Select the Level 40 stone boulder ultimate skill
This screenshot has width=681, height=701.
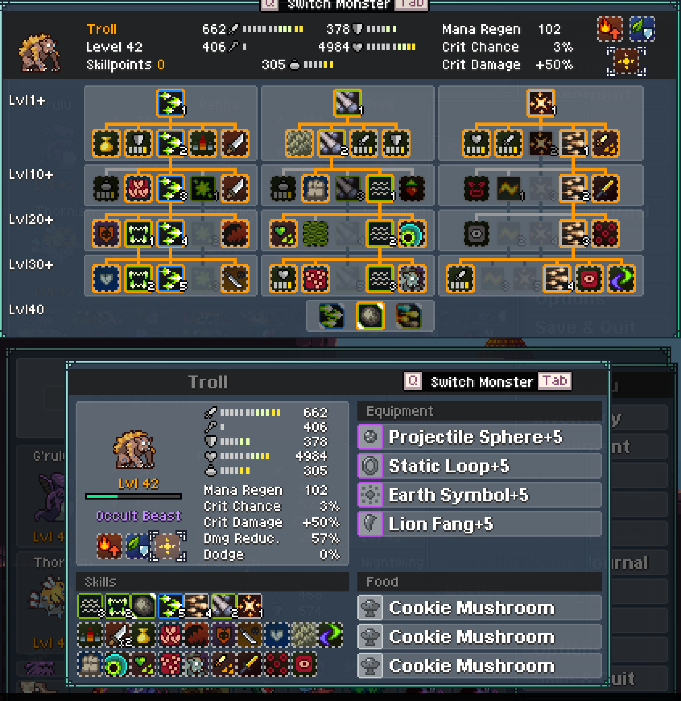pyautogui.click(x=370, y=316)
